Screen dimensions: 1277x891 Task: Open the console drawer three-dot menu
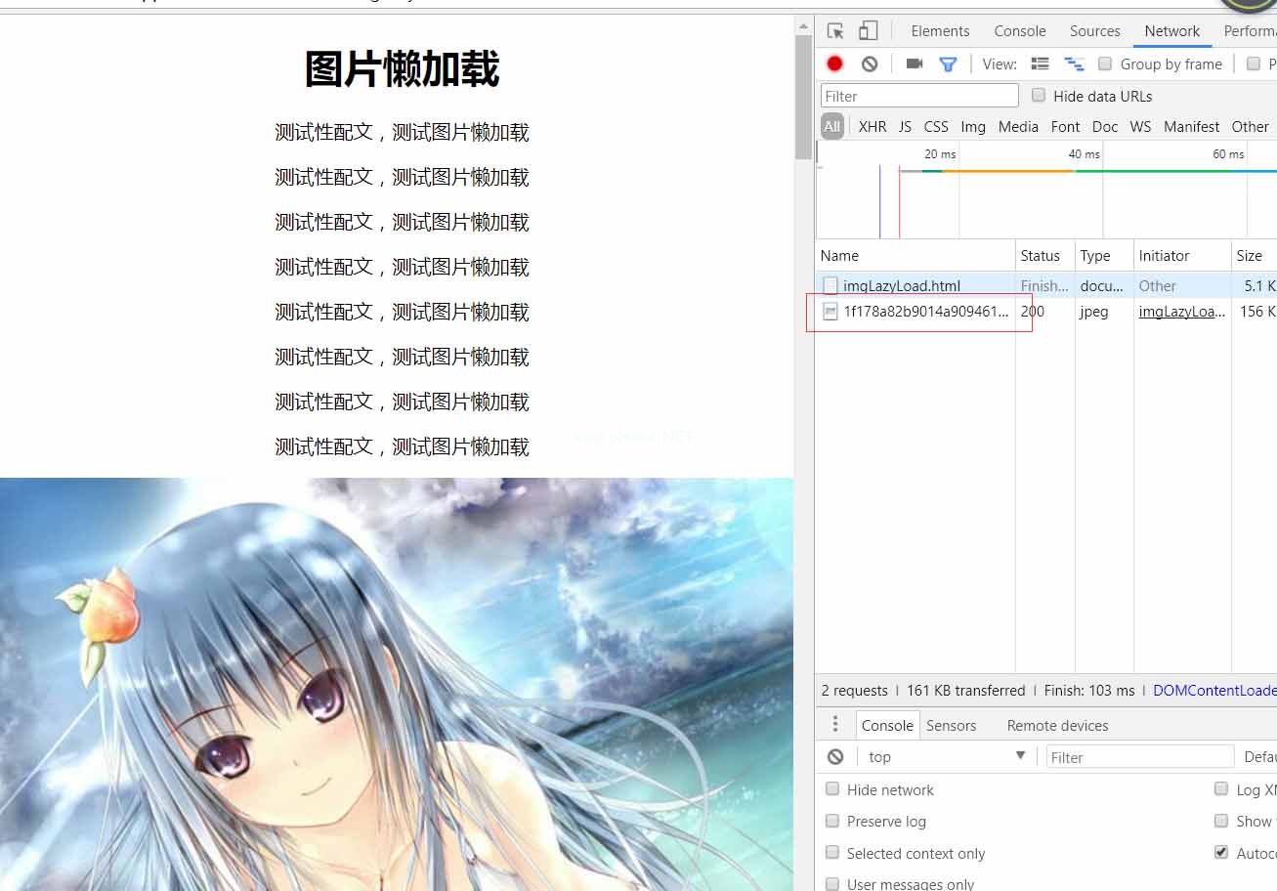835,725
